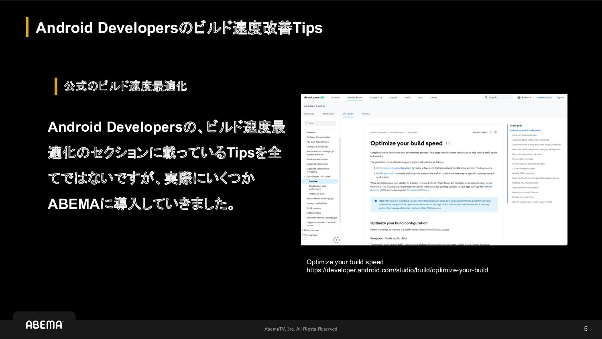Open 'Use the Maven Publish plugin' in the sidebar

point(320,198)
